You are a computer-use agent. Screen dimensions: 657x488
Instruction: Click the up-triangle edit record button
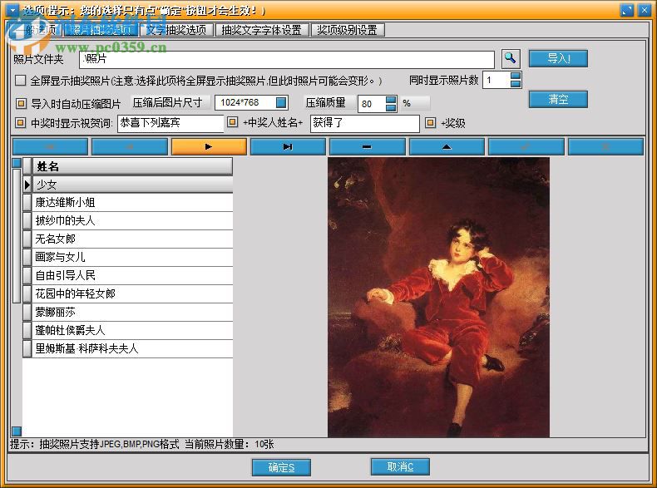tap(447, 146)
